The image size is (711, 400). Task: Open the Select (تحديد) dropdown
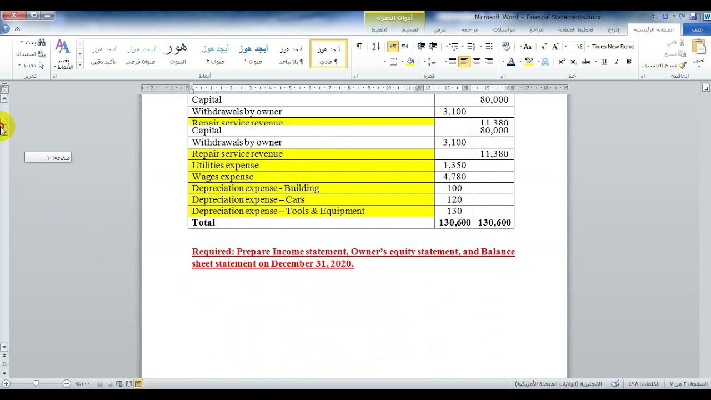pyautogui.click(x=31, y=66)
